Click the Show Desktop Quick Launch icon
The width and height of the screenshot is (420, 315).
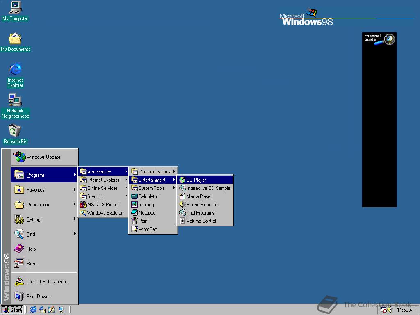52,310
